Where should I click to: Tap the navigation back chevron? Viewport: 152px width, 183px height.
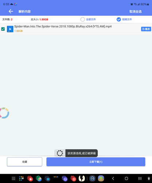point(113,179)
